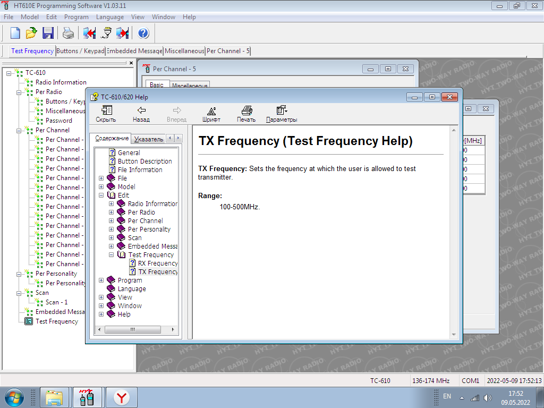Expand Radio Information in help contents
544x408 pixels.
pos(112,203)
